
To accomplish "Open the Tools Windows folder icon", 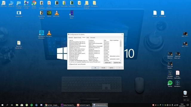I will point(49,5).
